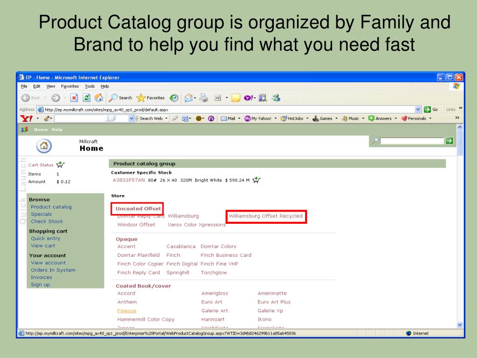477x358 pixels.
Task: Open Search in the IE toolbar
Action: point(121,98)
